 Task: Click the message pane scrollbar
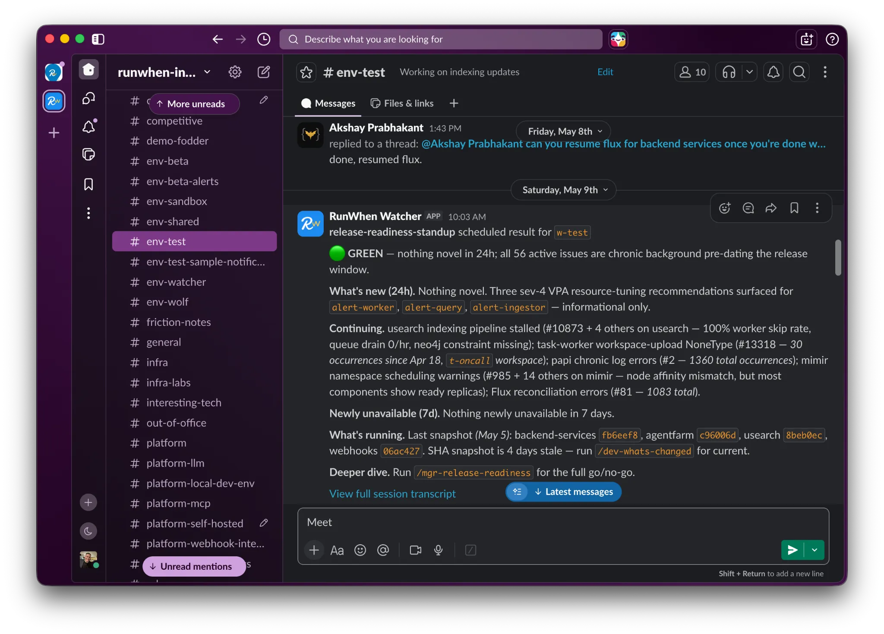838,257
